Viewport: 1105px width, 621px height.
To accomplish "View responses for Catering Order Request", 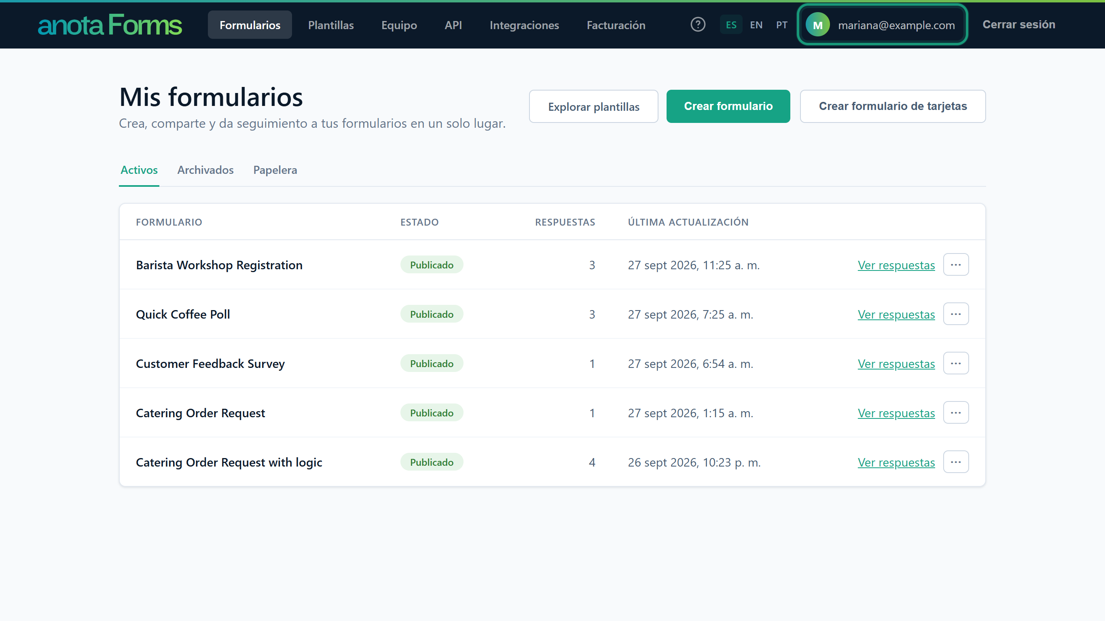I will 896,413.
